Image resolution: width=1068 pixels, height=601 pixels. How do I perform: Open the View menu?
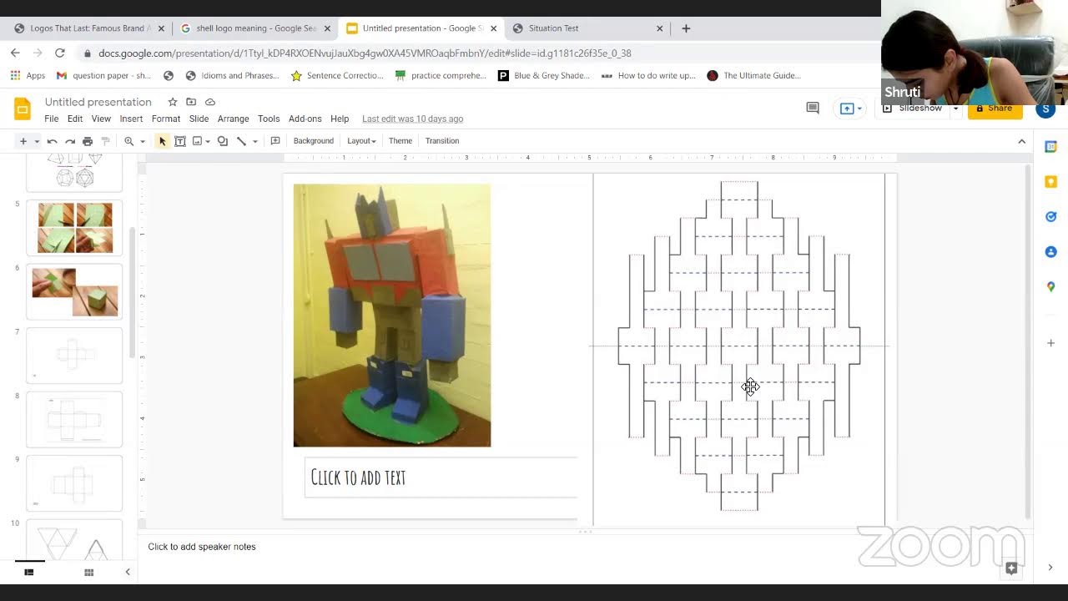[101, 119]
